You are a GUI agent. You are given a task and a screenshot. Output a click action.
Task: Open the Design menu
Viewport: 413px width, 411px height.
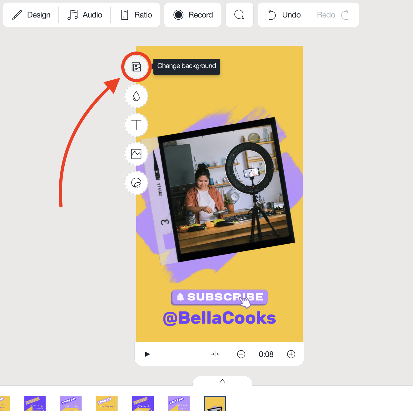(x=31, y=15)
